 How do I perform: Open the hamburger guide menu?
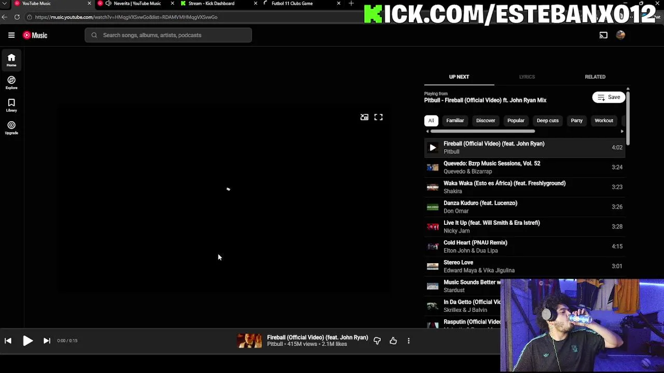(x=11, y=35)
